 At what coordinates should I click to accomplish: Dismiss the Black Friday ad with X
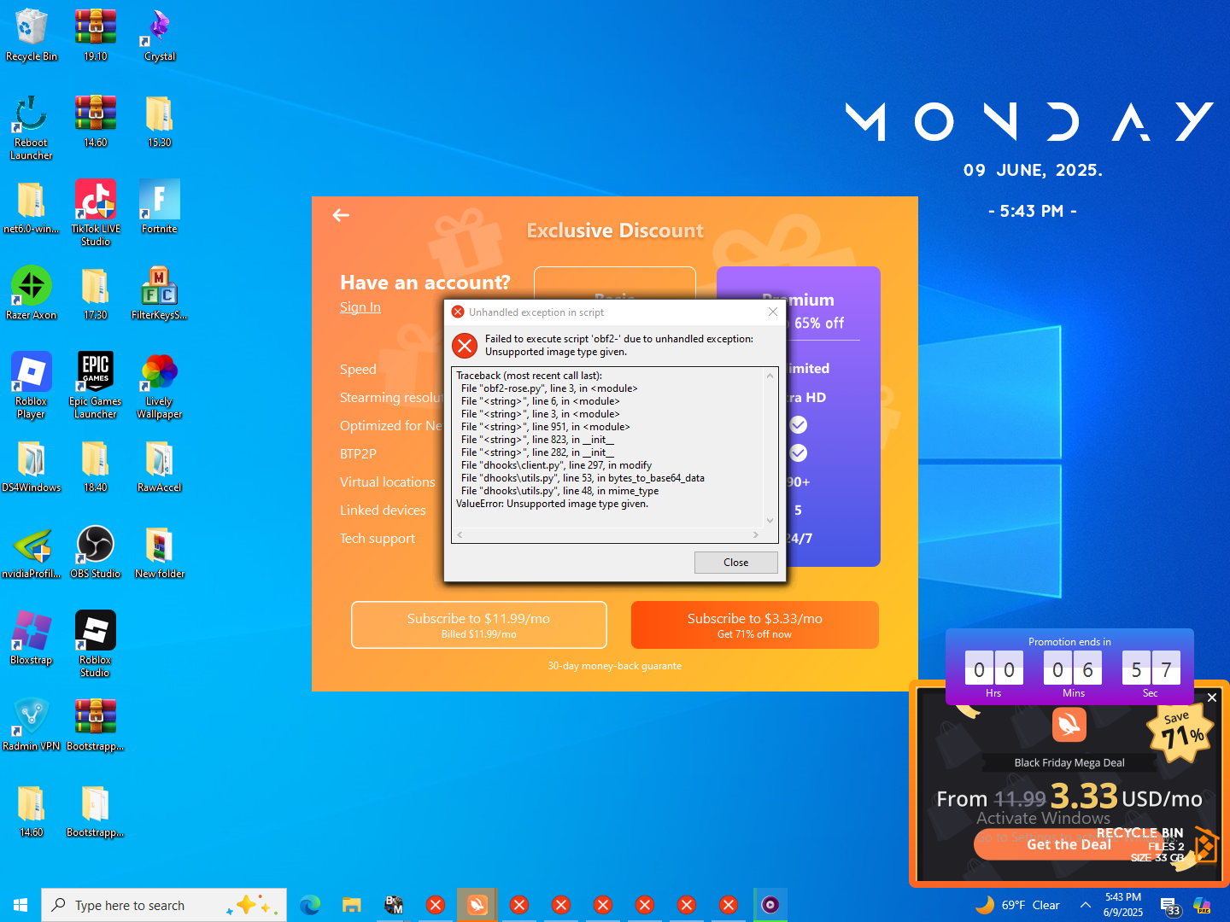tap(1212, 697)
